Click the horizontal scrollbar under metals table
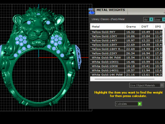Image resolution: width=165 pixels, height=124 pixels. click(124, 79)
